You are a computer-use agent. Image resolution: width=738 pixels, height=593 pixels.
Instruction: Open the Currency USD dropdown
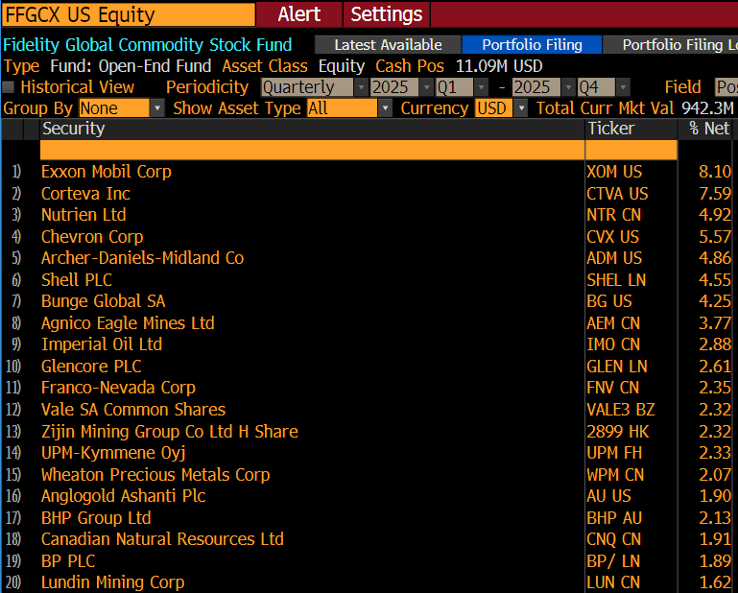pos(501,108)
